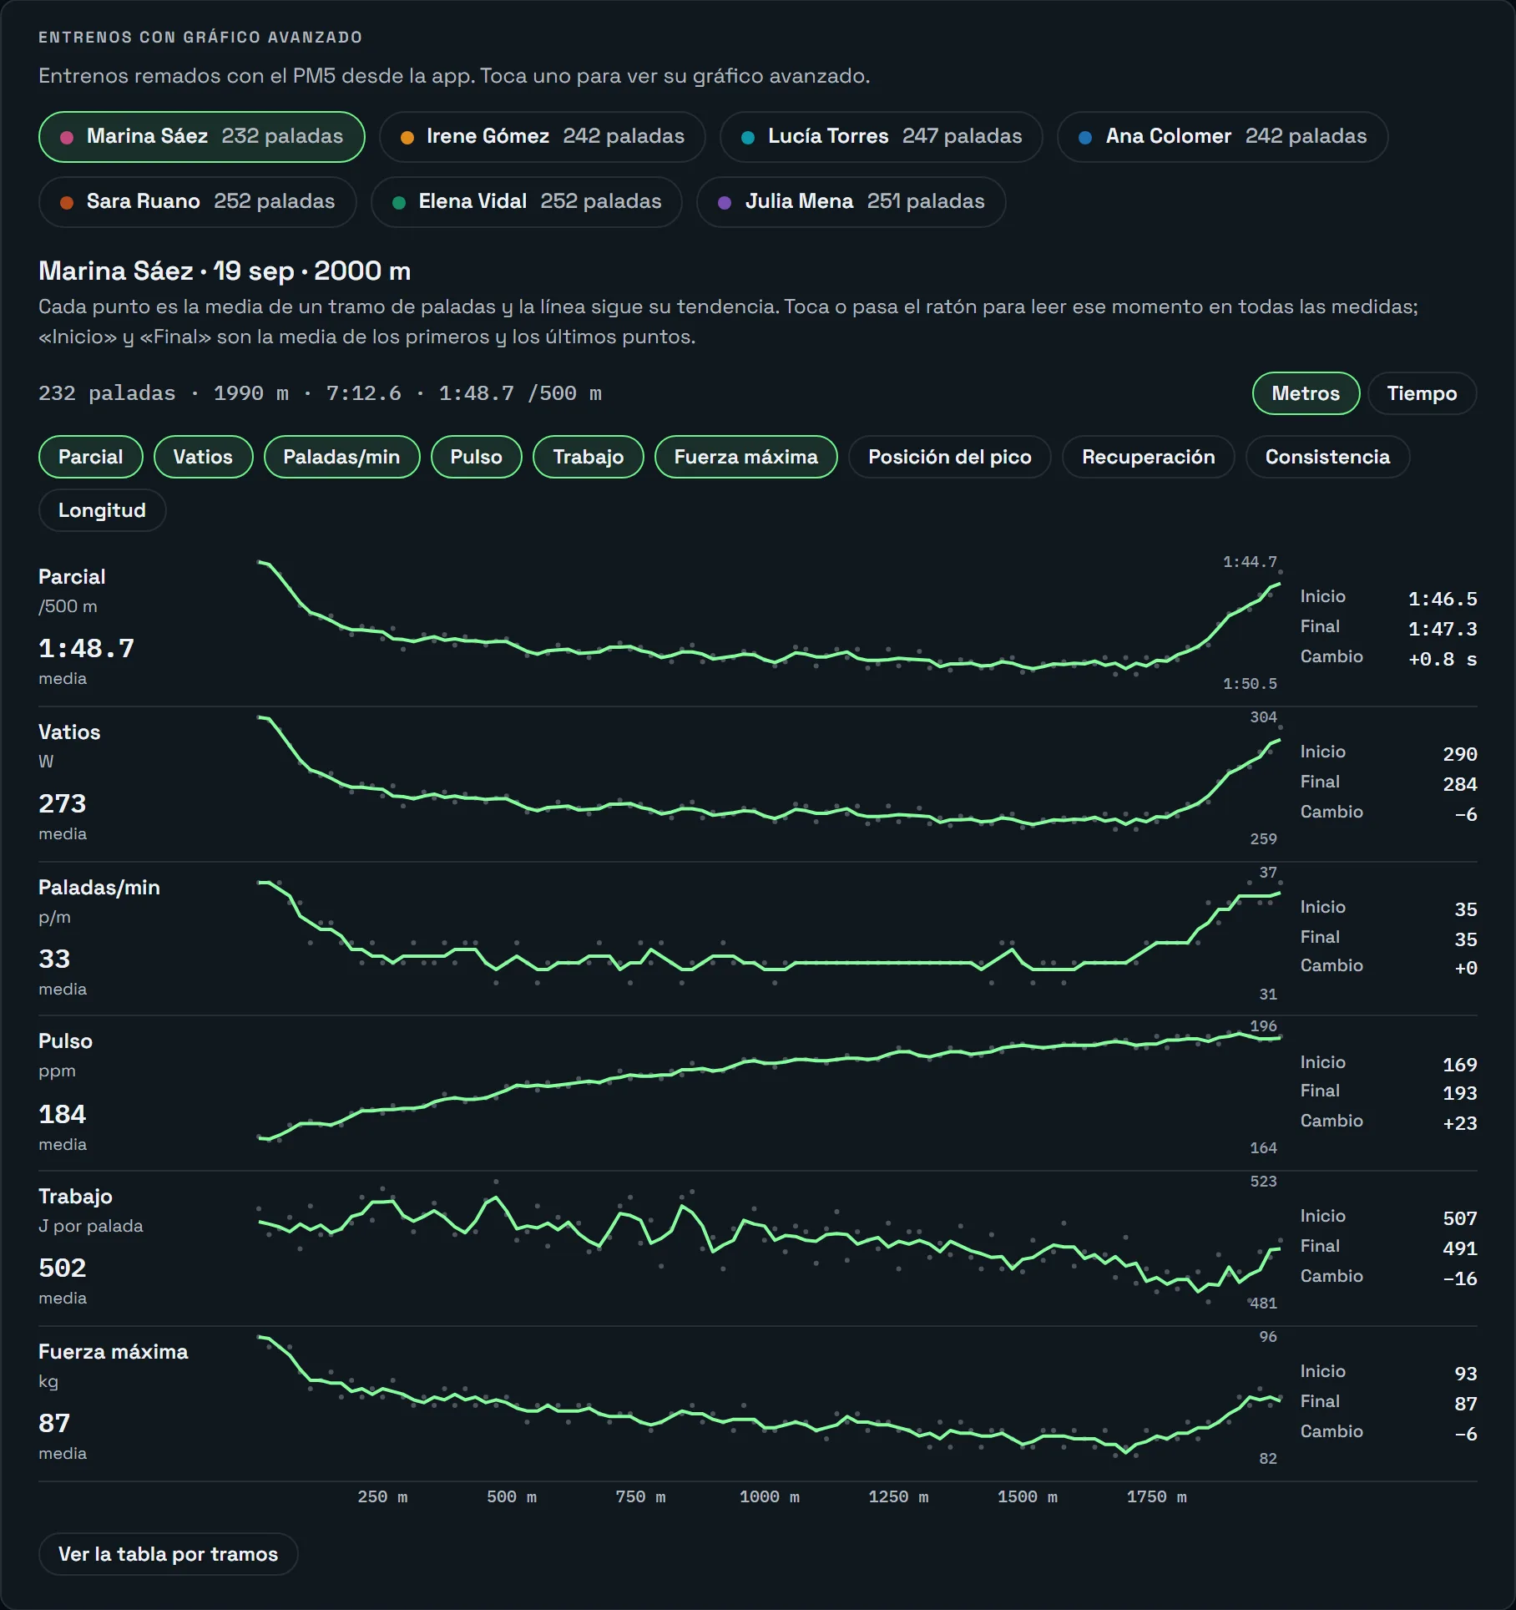This screenshot has width=1516, height=1610.
Task: Click the 273 average watts value
Action: point(62,804)
